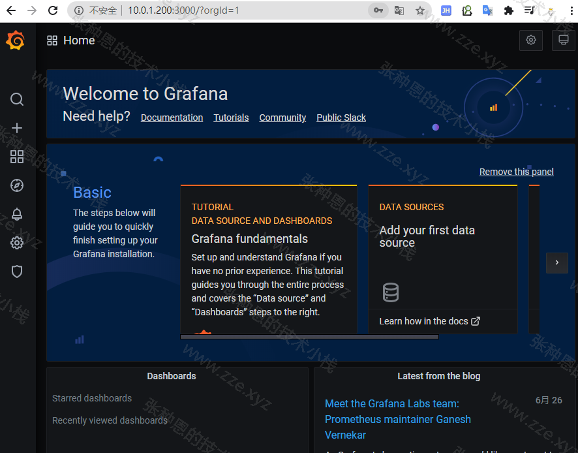The height and width of the screenshot is (453, 578).
Task: Click the Welcome to Grafana heading
Action: pos(145,93)
